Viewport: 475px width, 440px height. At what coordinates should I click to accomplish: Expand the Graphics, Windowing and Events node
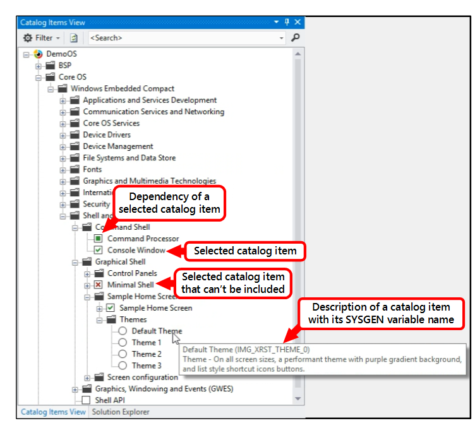point(75,389)
